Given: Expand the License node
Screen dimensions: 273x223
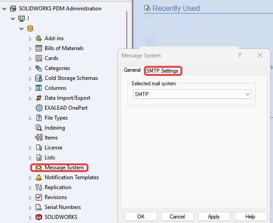Looking at the screenshot, I should 30,148.
